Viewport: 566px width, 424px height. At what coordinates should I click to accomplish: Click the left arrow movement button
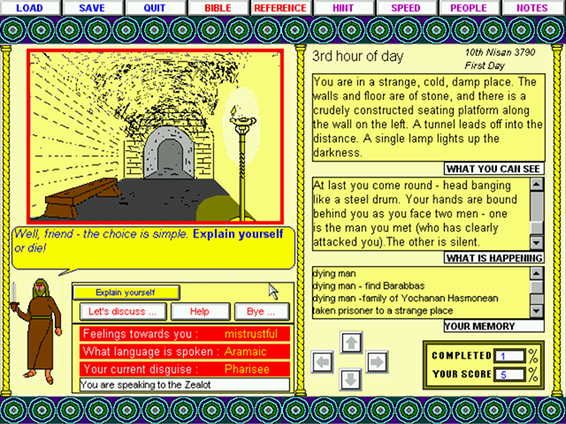322,361
